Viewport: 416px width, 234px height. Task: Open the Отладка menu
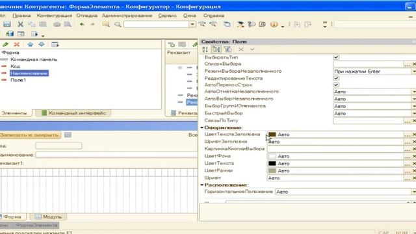(86, 16)
